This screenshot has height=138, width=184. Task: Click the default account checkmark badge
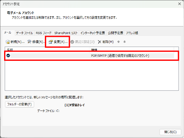click(x=8, y=55)
